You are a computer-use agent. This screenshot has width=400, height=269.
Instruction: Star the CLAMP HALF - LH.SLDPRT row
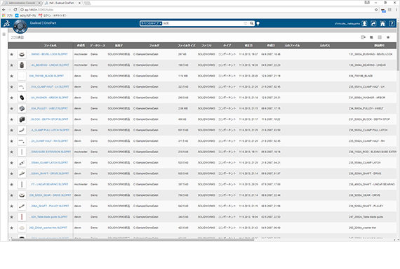coord(11,87)
